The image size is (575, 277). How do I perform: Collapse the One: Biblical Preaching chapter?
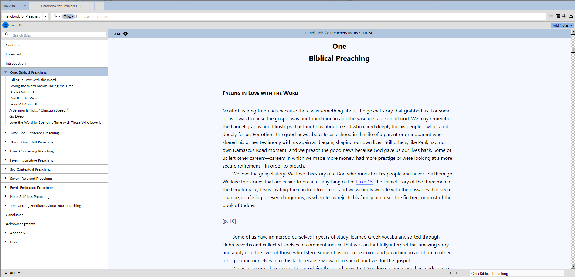click(x=5, y=72)
